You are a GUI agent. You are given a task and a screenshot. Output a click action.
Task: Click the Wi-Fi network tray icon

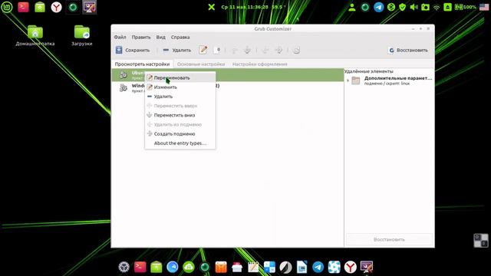pyautogui.click(x=437, y=8)
